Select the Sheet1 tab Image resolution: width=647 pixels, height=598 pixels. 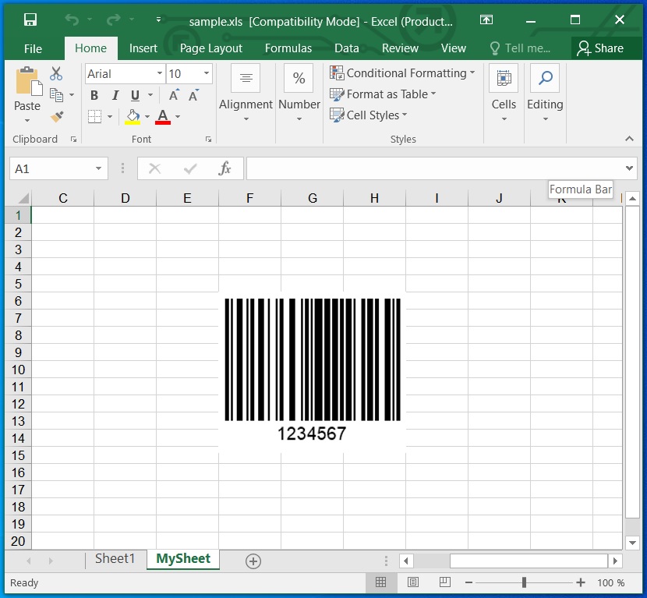point(115,558)
